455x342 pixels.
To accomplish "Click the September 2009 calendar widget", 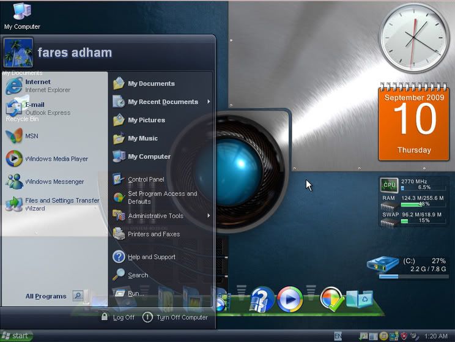I will pyautogui.click(x=414, y=122).
